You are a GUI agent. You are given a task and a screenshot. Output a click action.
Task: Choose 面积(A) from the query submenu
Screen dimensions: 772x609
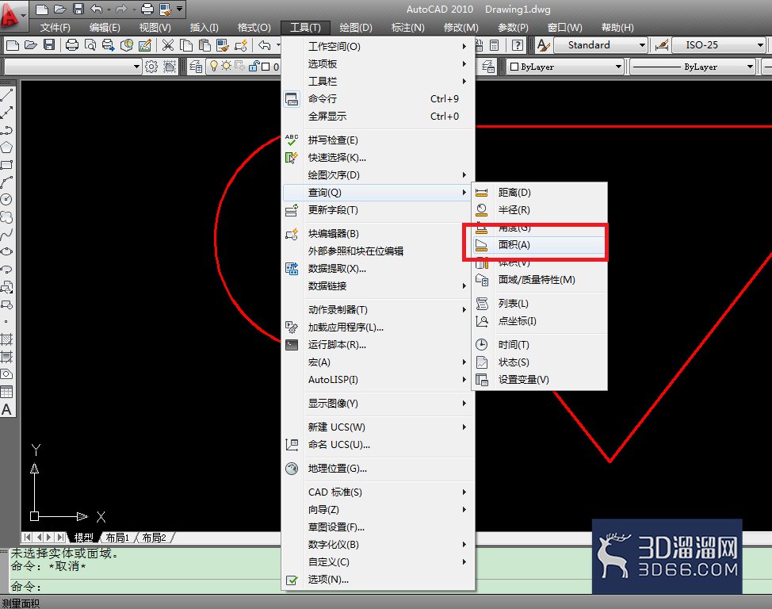(x=540, y=245)
